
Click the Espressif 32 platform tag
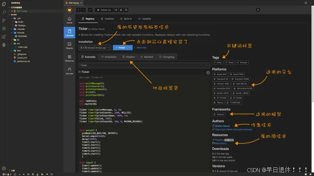[x=221, y=79]
